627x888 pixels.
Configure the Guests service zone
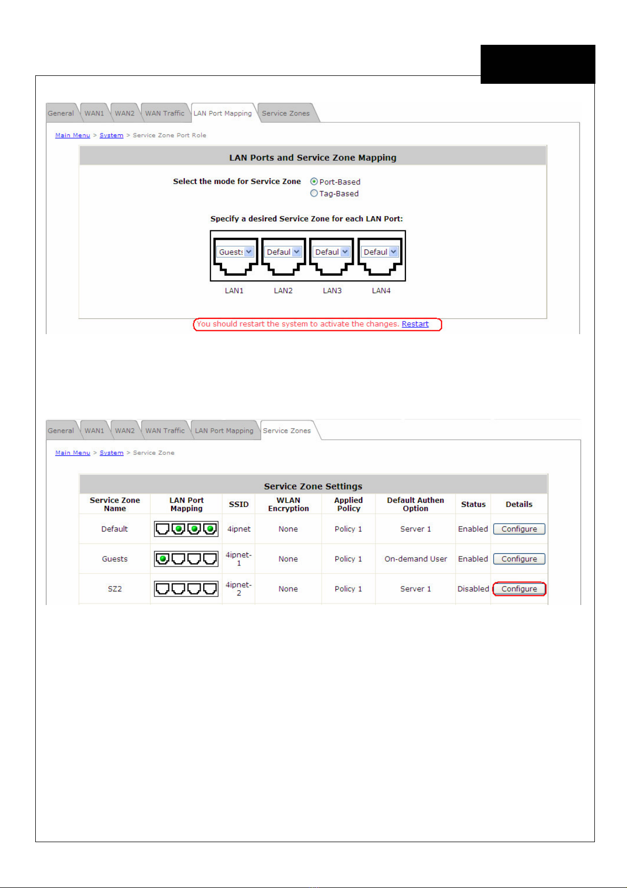(x=519, y=559)
